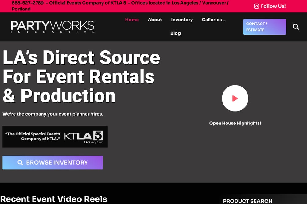Image resolution: width=307 pixels, height=204 pixels.
Task: Open the Inventory menu item
Action: pos(182,20)
